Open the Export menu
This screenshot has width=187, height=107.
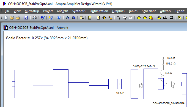click(x=180, y=11)
